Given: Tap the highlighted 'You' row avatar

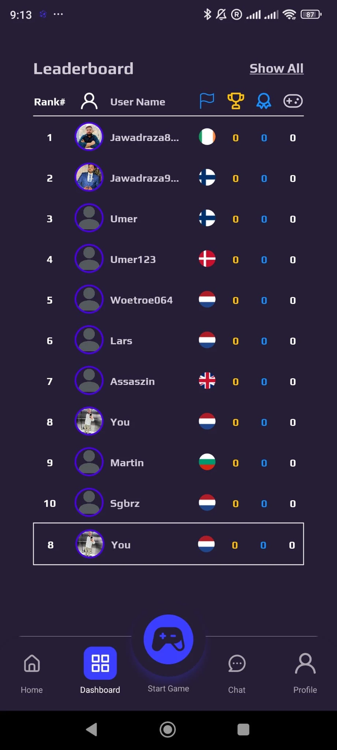Looking at the screenshot, I should [90, 544].
